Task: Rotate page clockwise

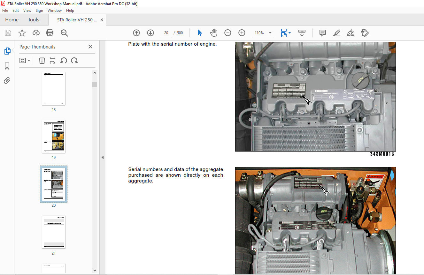Action: click(74, 60)
